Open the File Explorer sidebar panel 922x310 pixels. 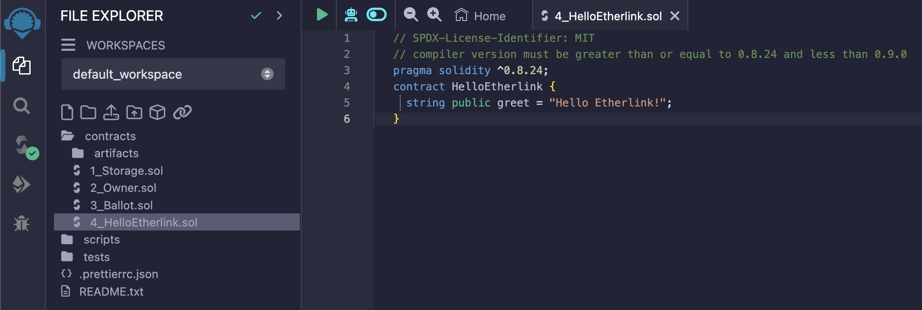pyautogui.click(x=23, y=66)
